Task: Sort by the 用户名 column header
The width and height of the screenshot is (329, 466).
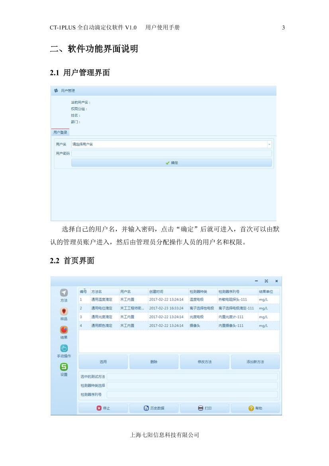Action: click(x=133, y=291)
